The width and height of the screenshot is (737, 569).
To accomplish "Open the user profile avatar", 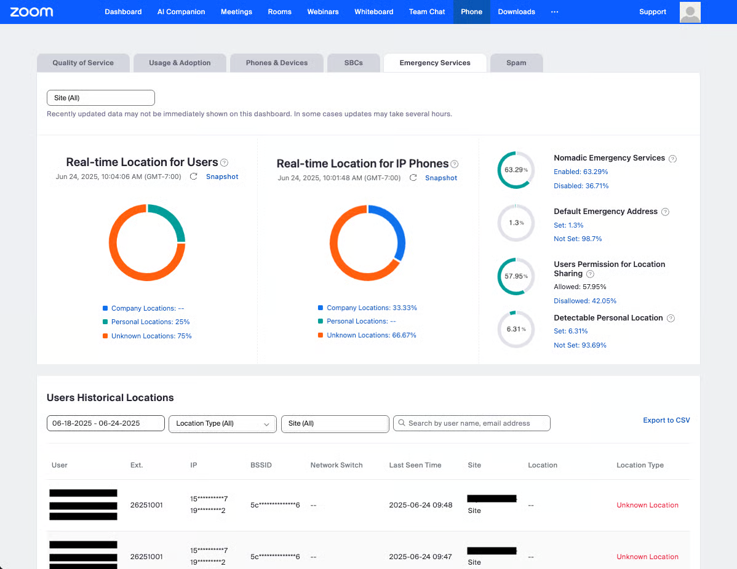I will point(690,12).
